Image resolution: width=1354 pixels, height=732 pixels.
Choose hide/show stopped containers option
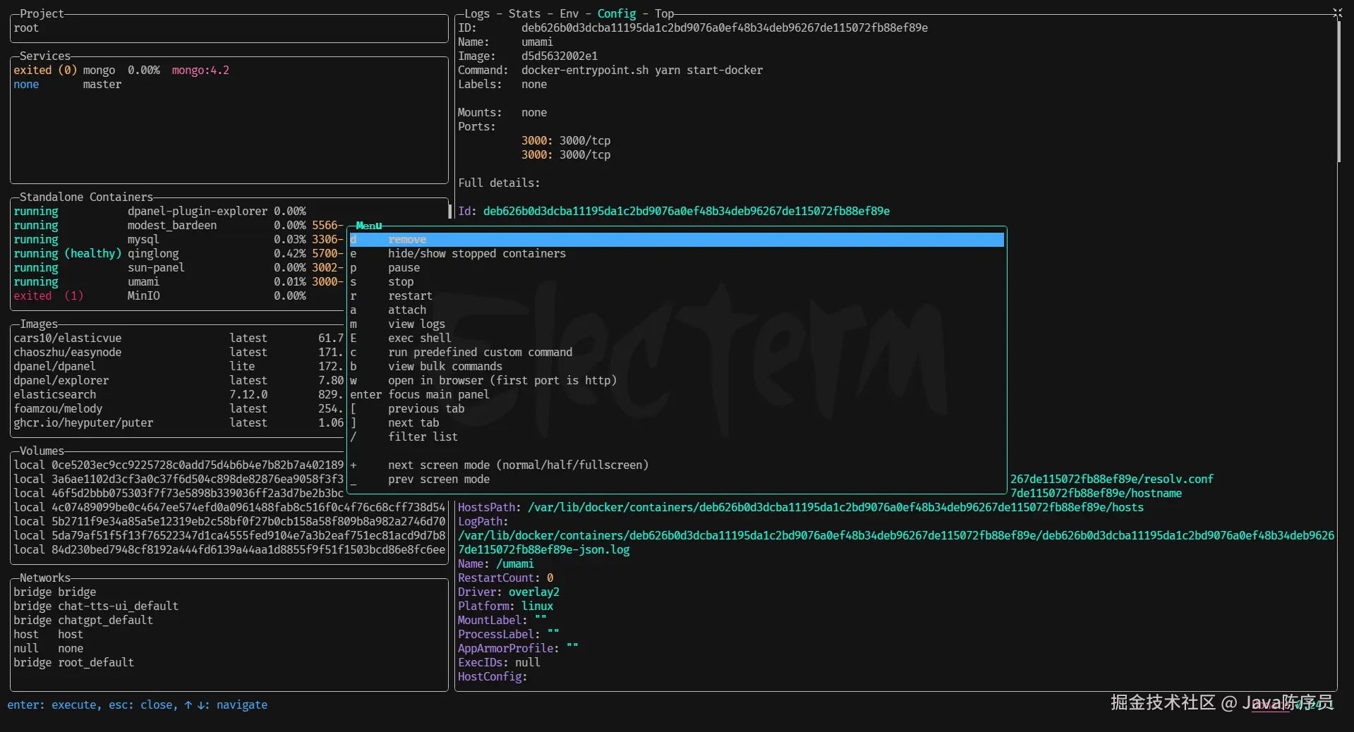pos(476,254)
